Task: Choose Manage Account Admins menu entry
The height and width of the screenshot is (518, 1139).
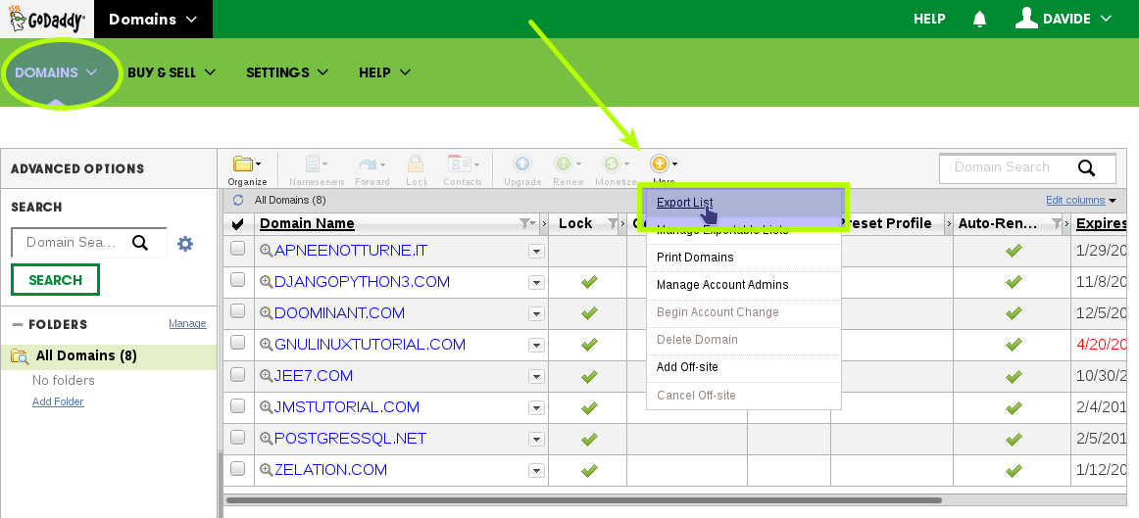Action: 744,285
